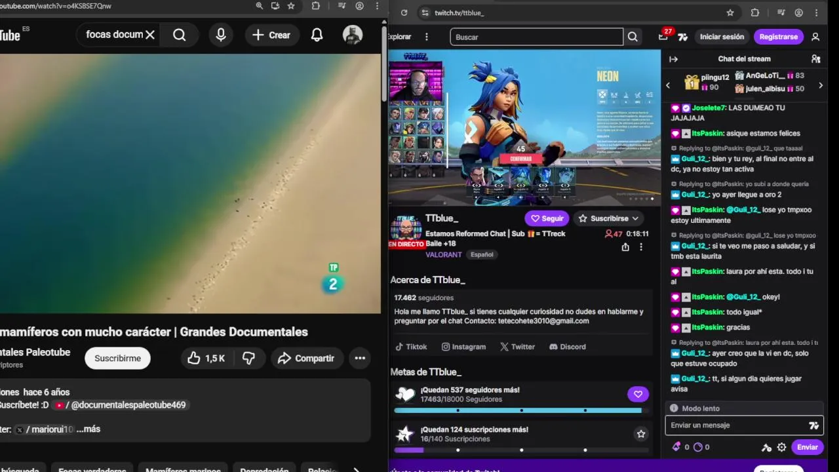Open Bits icon below chat input
This screenshot has height=472, width=839.
pyautogui.click(x=676, y=447)
